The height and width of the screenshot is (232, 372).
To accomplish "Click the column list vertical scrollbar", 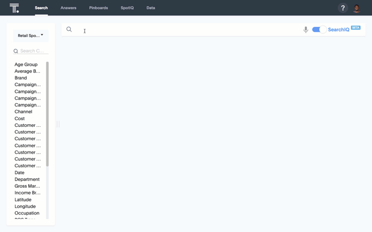I will tap(47, 114).
